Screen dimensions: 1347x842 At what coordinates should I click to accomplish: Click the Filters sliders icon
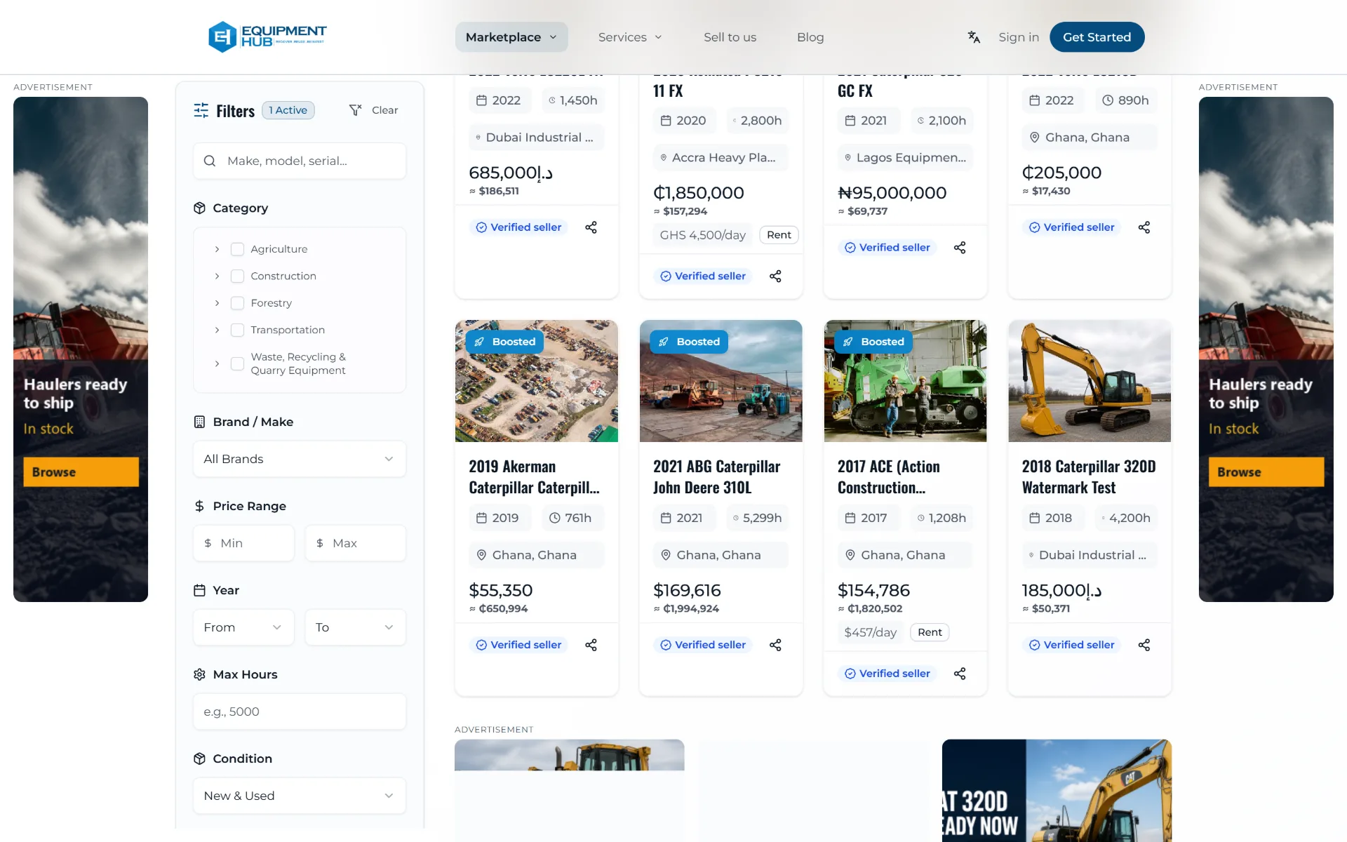[201, 110]
